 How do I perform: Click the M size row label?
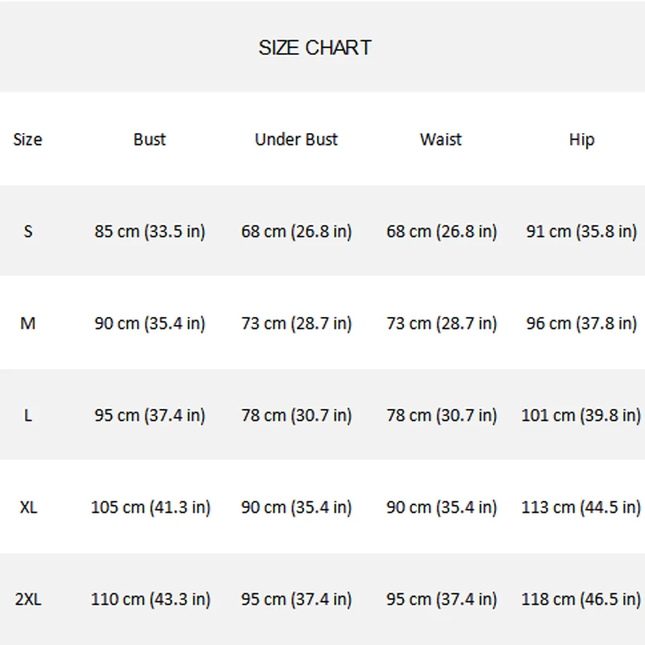click(27, 323)
